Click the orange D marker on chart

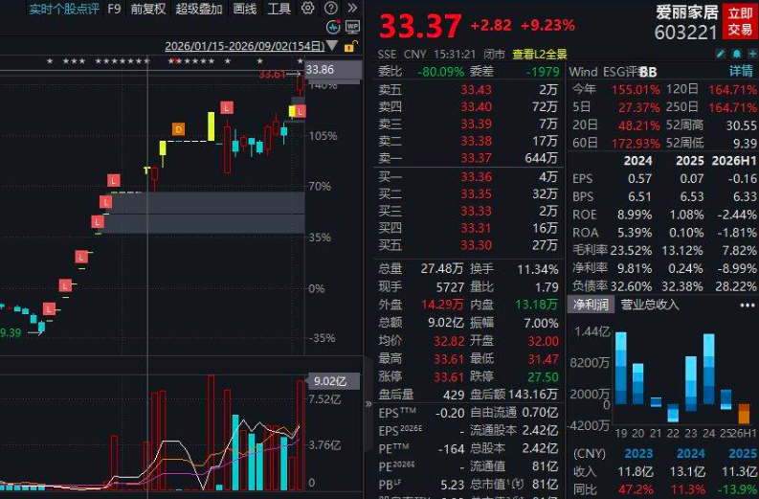tap(179, 129)
